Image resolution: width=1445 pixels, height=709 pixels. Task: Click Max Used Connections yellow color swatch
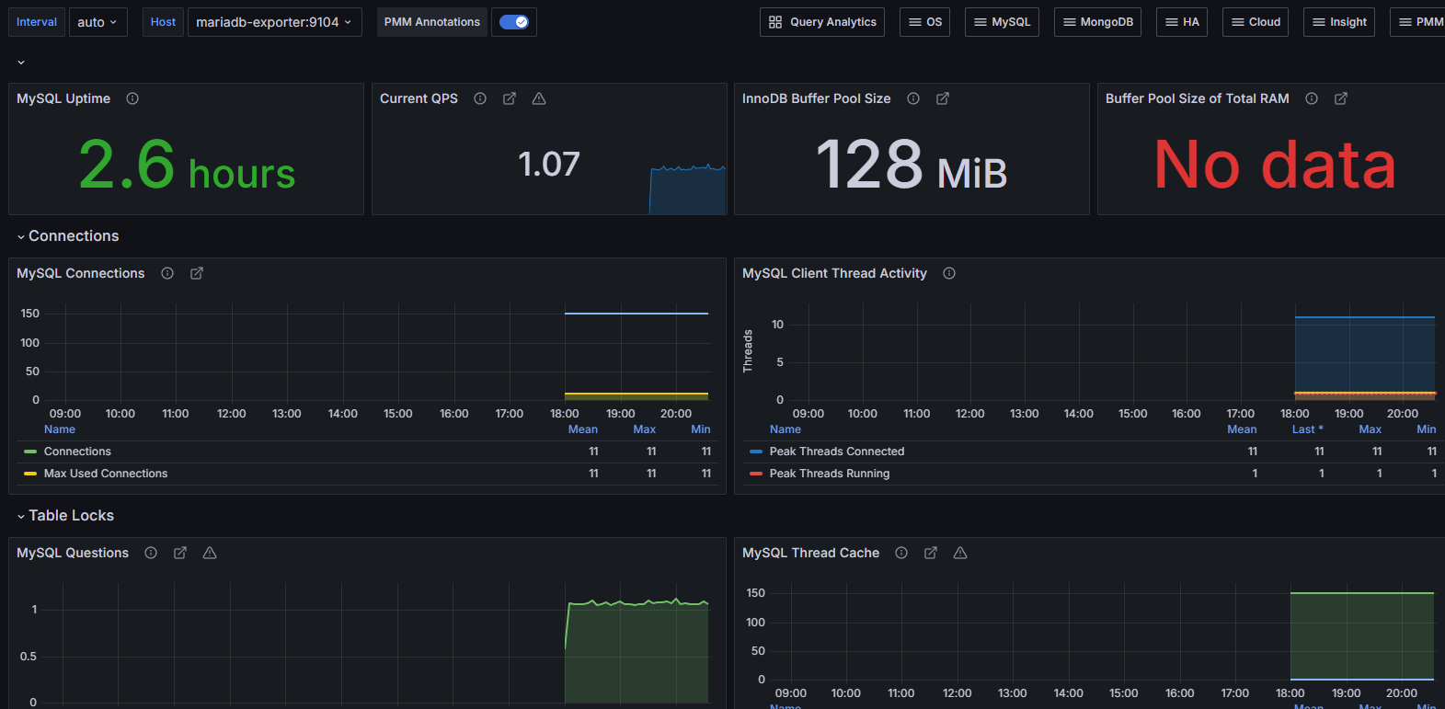click(30, 474)
